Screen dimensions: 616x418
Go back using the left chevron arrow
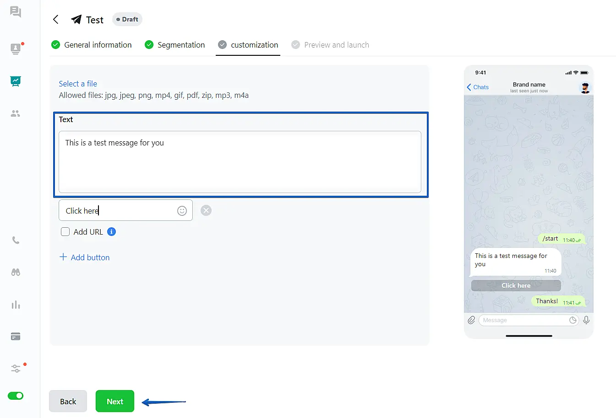point(56,19)
